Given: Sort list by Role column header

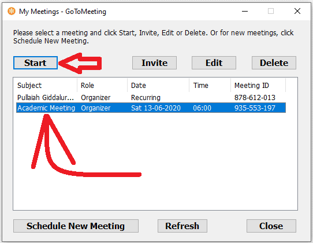Looking at the screenshot, I should tap(102, 86).
